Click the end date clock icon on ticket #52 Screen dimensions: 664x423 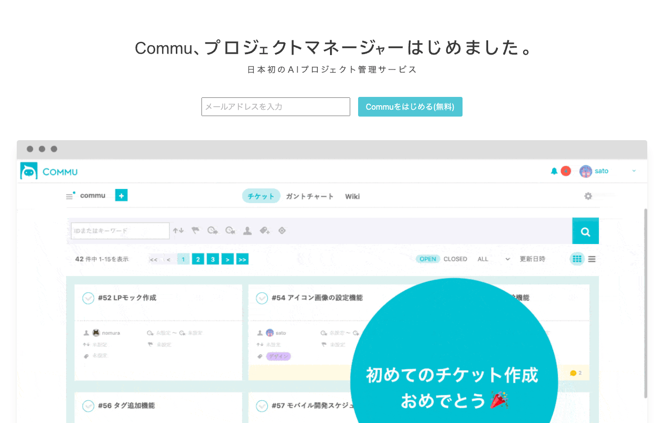point(182,333)
